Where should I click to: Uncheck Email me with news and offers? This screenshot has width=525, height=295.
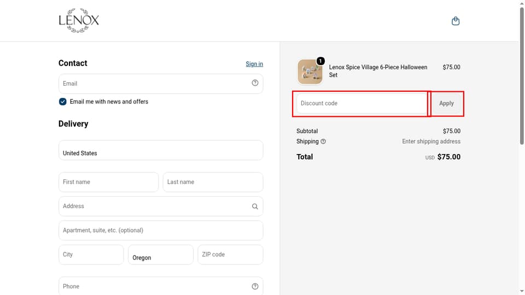tap(62, 102)
